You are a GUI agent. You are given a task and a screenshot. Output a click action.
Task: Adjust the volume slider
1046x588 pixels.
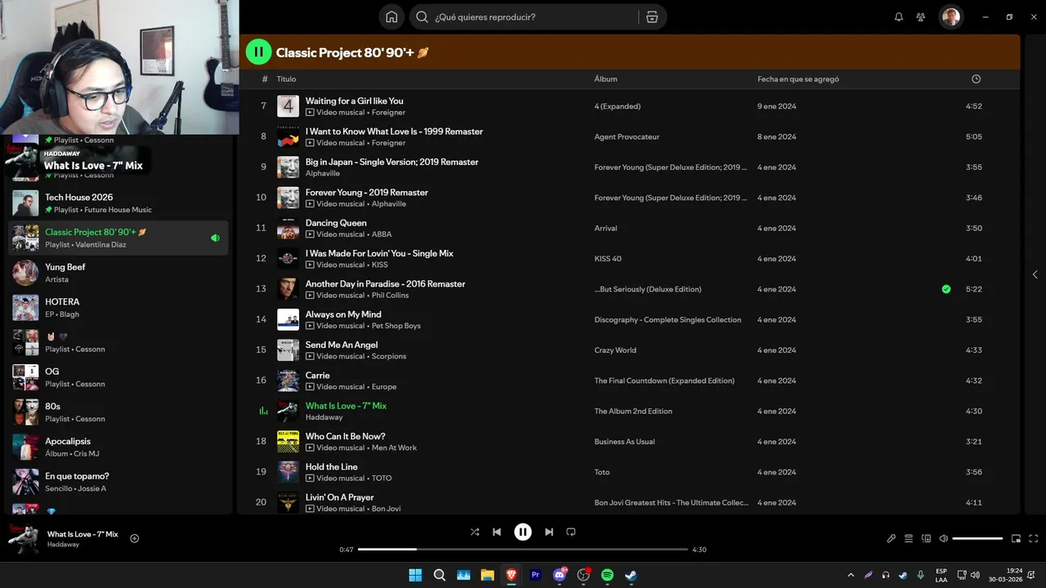(x=977, y=538)
